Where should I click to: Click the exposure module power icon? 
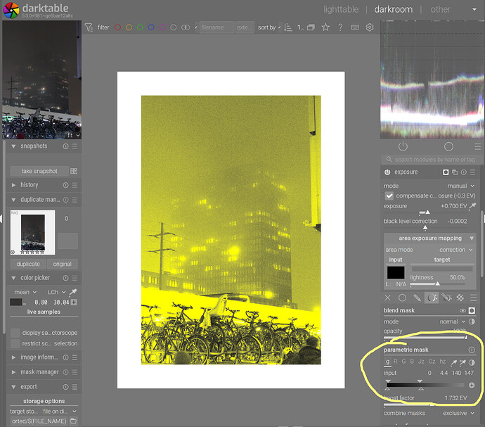(387, 172)
